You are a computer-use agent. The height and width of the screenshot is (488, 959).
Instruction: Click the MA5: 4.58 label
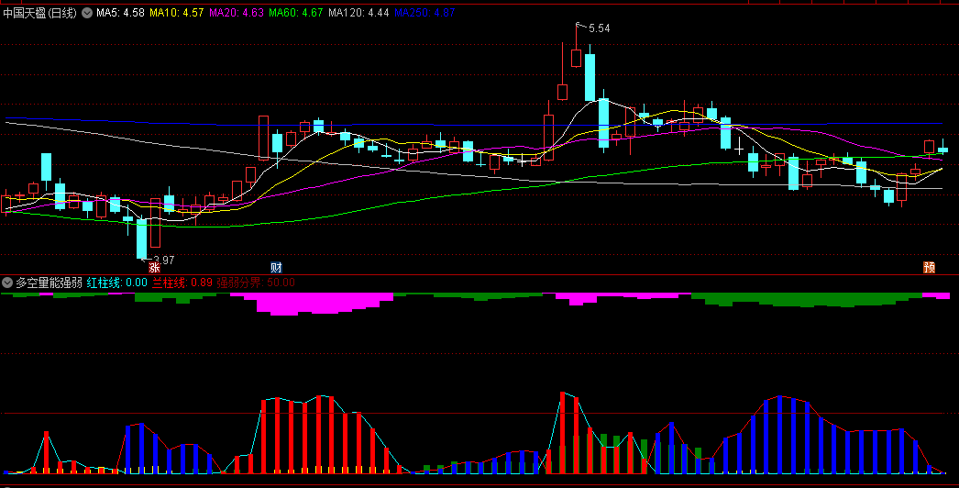point(120,13)
